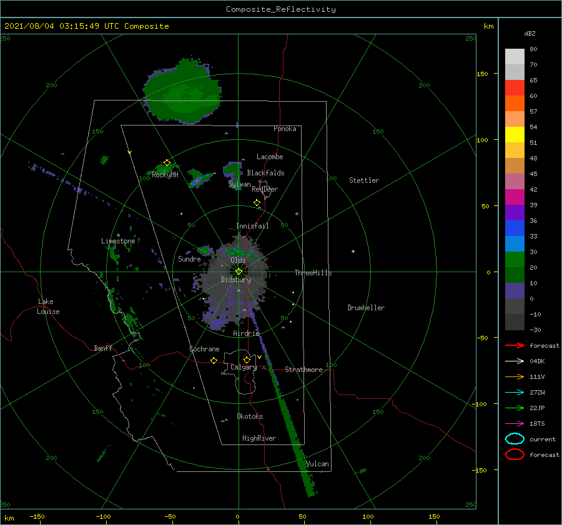Screen dimensions: 562x525
Task: Select the yellow 54-51 dBZ color swatch
Action: coord(515,134)
